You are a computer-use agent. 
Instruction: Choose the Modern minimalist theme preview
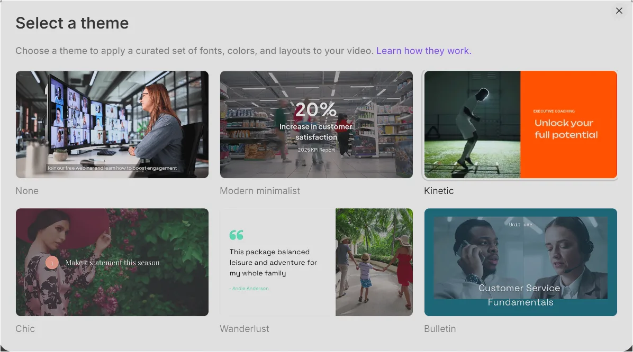point(316,125)
